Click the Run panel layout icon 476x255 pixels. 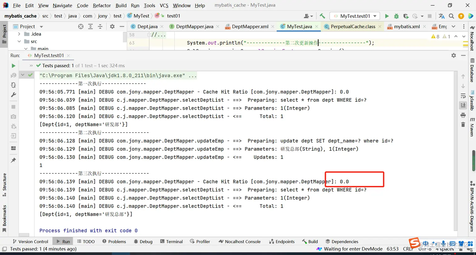pyautogui.click(x=13, y=148)
